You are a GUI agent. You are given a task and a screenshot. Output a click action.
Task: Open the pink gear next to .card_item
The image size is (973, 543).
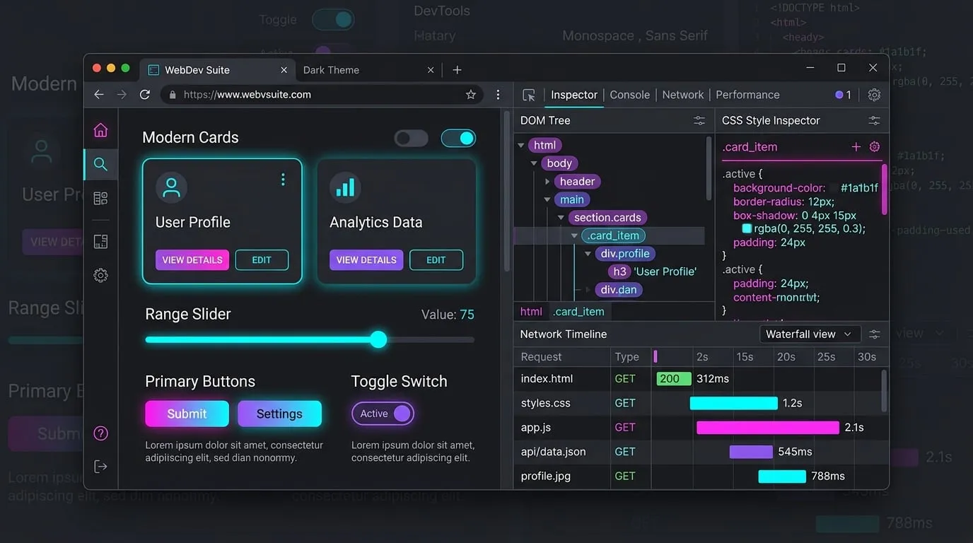[x=874, y=147]
